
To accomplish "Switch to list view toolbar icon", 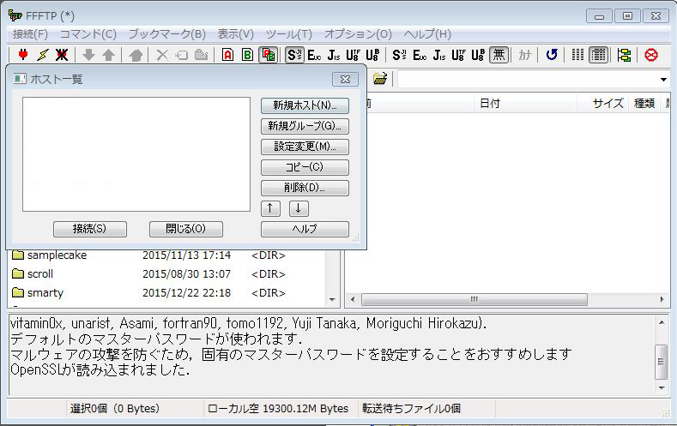I will [x=577, y=55].
